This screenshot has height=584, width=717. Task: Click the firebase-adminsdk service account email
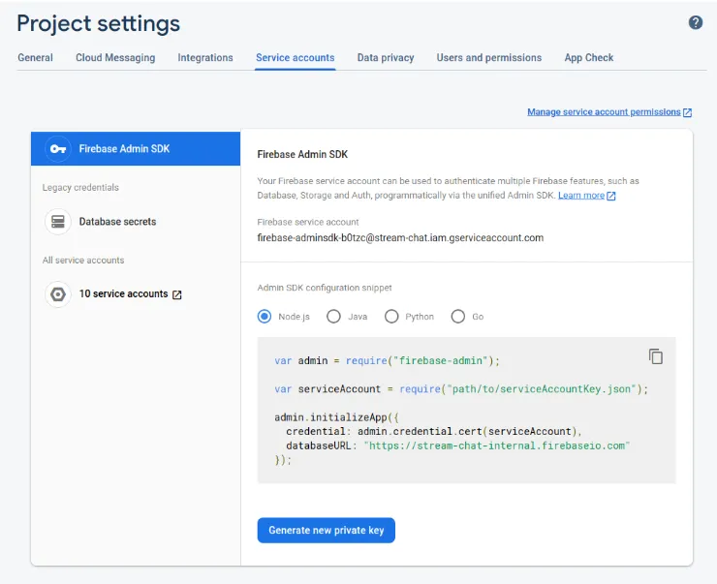pyautogui.click(x=400, y=237)
